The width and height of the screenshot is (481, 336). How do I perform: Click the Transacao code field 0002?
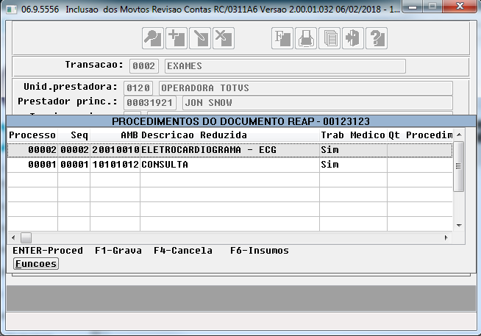[144, 66]
